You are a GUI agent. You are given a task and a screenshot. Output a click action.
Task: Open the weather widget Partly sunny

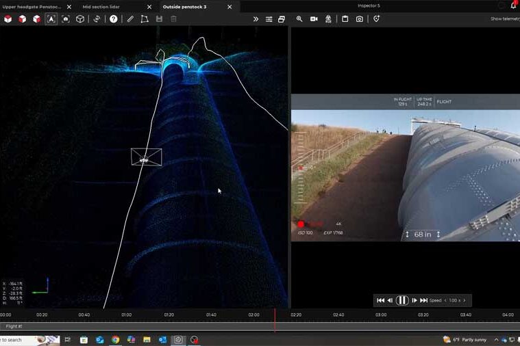pos(465,340)
